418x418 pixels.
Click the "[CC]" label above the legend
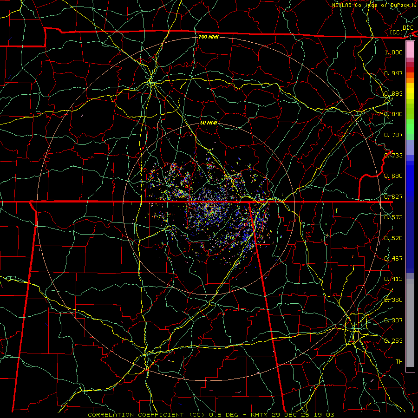397,32
